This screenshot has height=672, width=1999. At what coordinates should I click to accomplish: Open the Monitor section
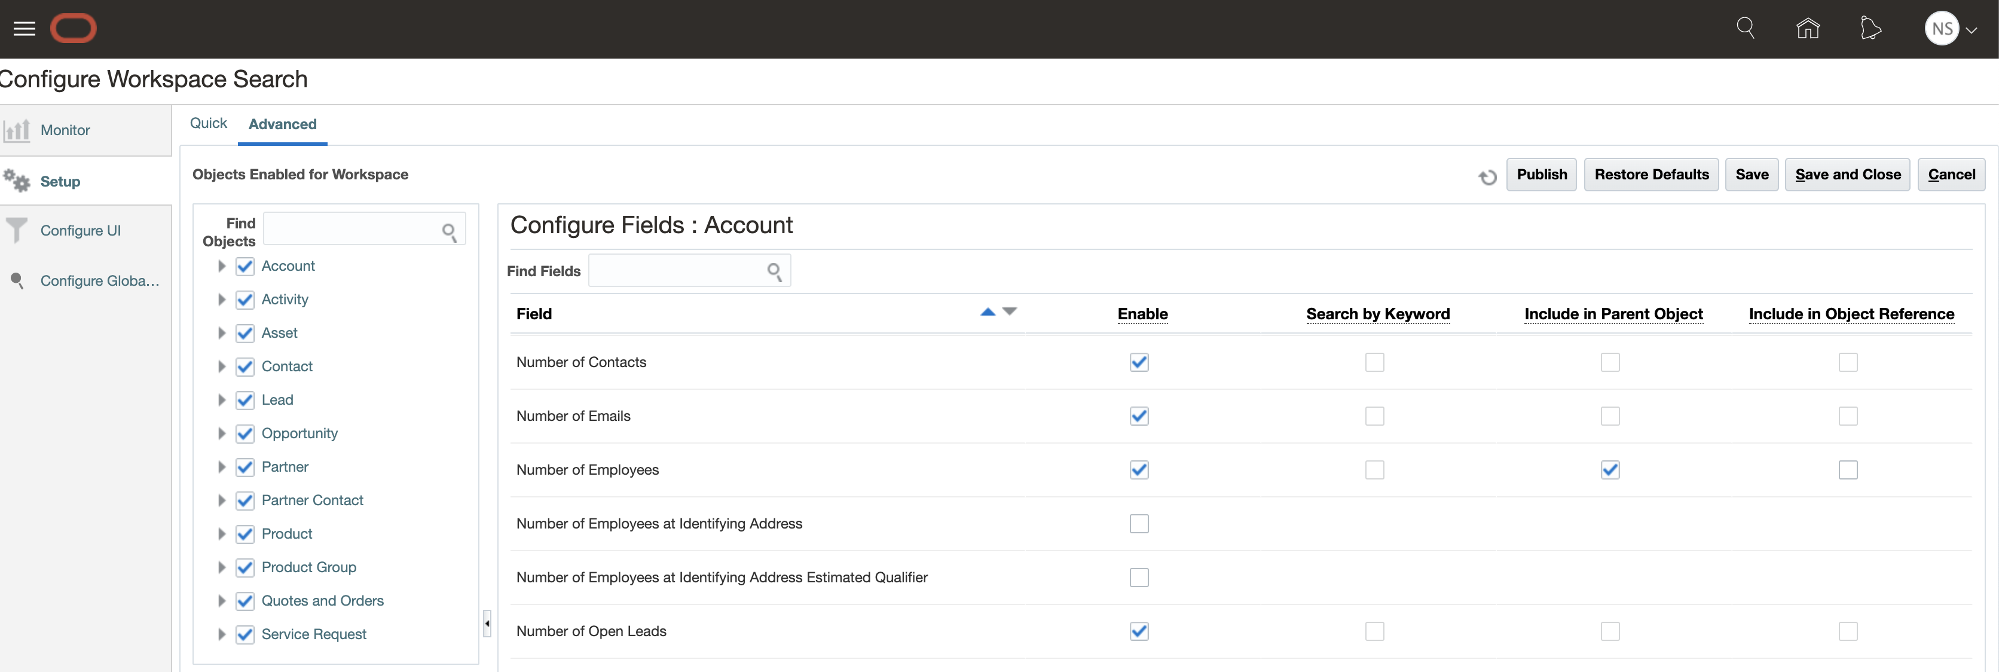pos(65,130)
